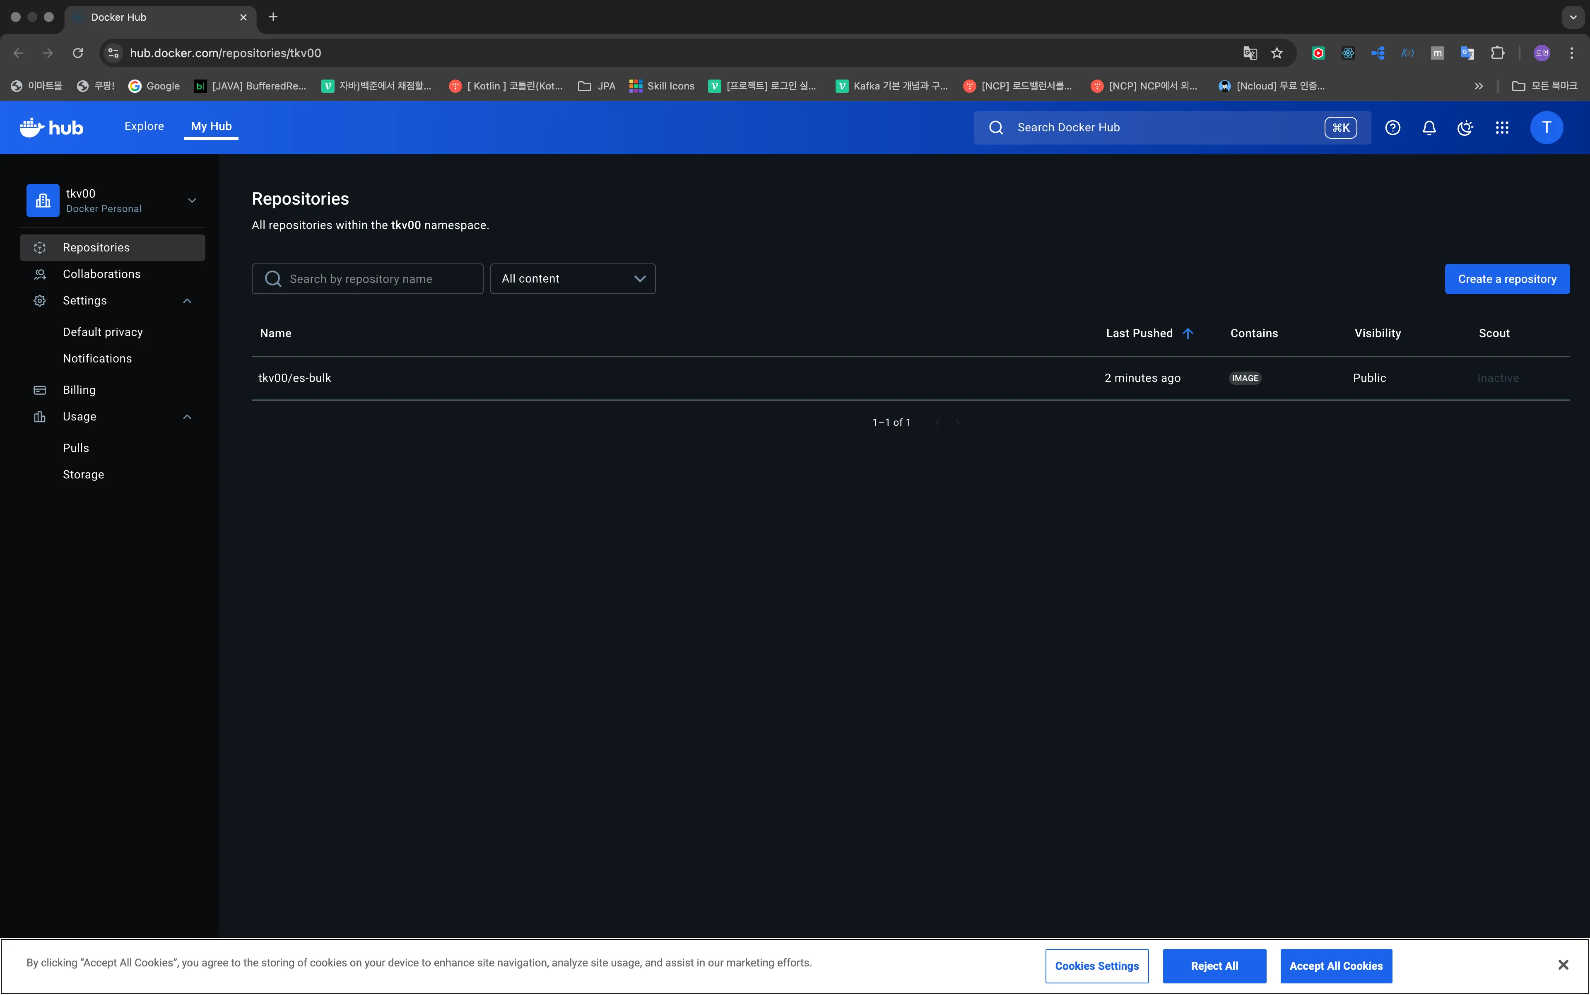Dismiss the cookie banner with X
Image resolution: width=1590 pixels, height=995 pixels.
(1563, 965)
